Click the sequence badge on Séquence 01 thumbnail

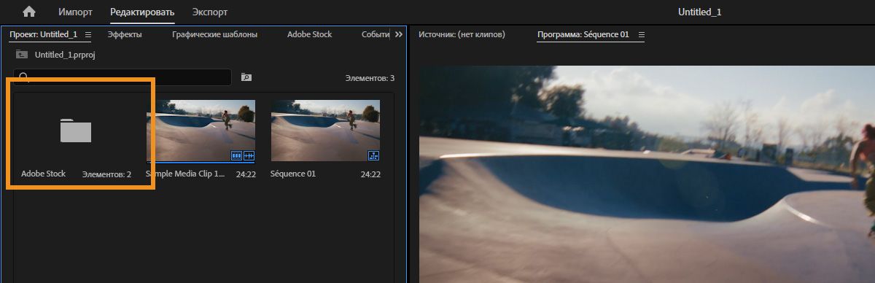coord(374,155)
